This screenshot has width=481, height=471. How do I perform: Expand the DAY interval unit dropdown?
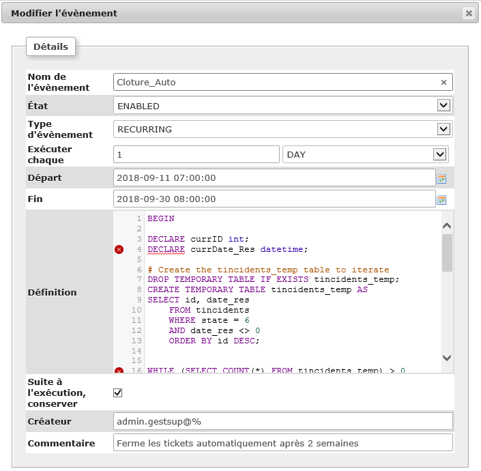[x=365, y=154]
